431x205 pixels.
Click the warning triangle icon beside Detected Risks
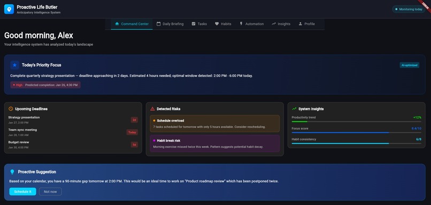point(152,109)
